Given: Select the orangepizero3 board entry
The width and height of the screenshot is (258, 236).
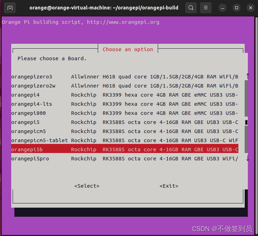Looking at the screenshot, I should tap(125, 77).
